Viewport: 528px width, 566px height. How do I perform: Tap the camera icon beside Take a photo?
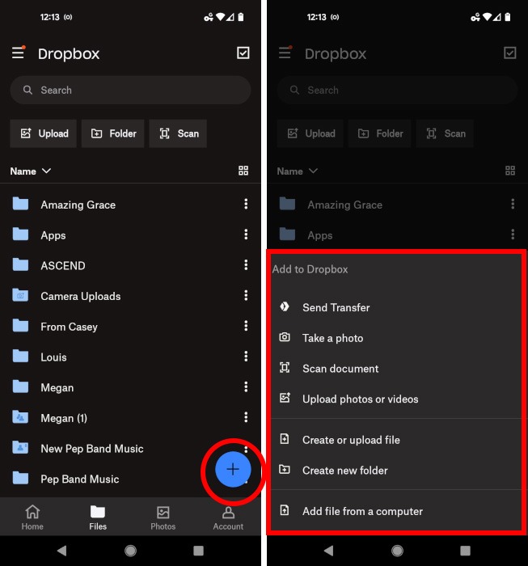pyautogui.click(x=285, y=337)
